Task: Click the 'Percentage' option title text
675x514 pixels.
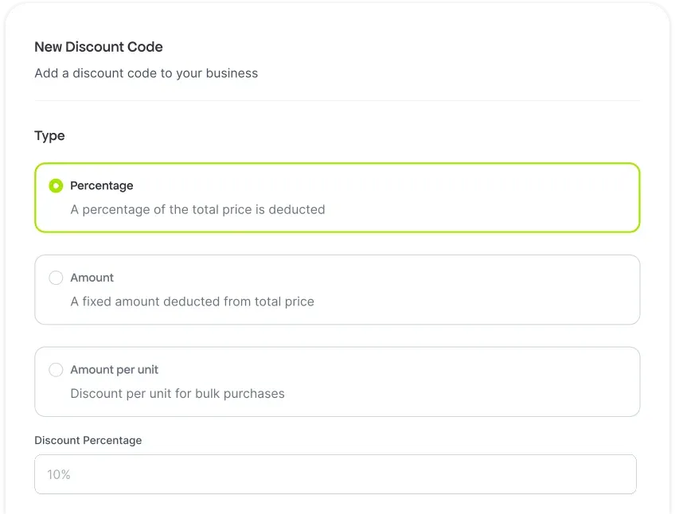Action: pos(102,185)
